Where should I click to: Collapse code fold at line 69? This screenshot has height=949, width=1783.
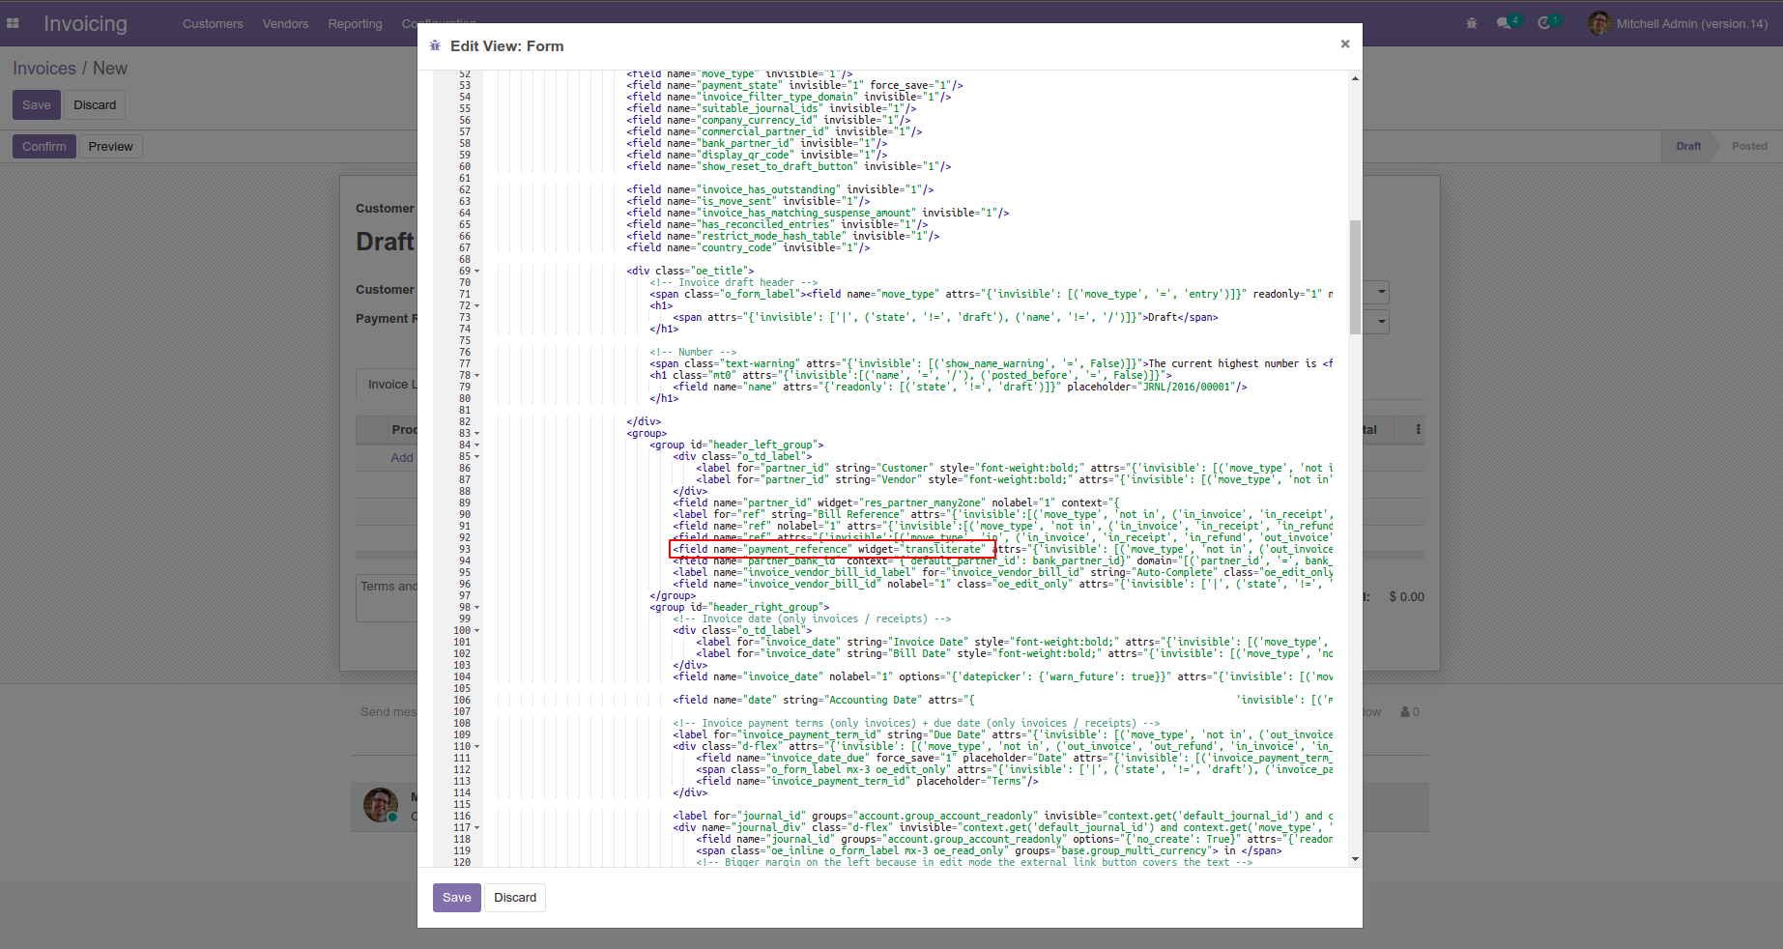point(476,272)
